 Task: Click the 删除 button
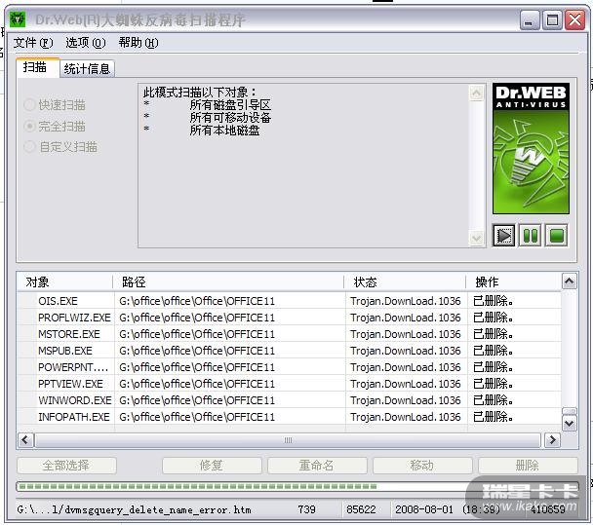pos(528,465)
